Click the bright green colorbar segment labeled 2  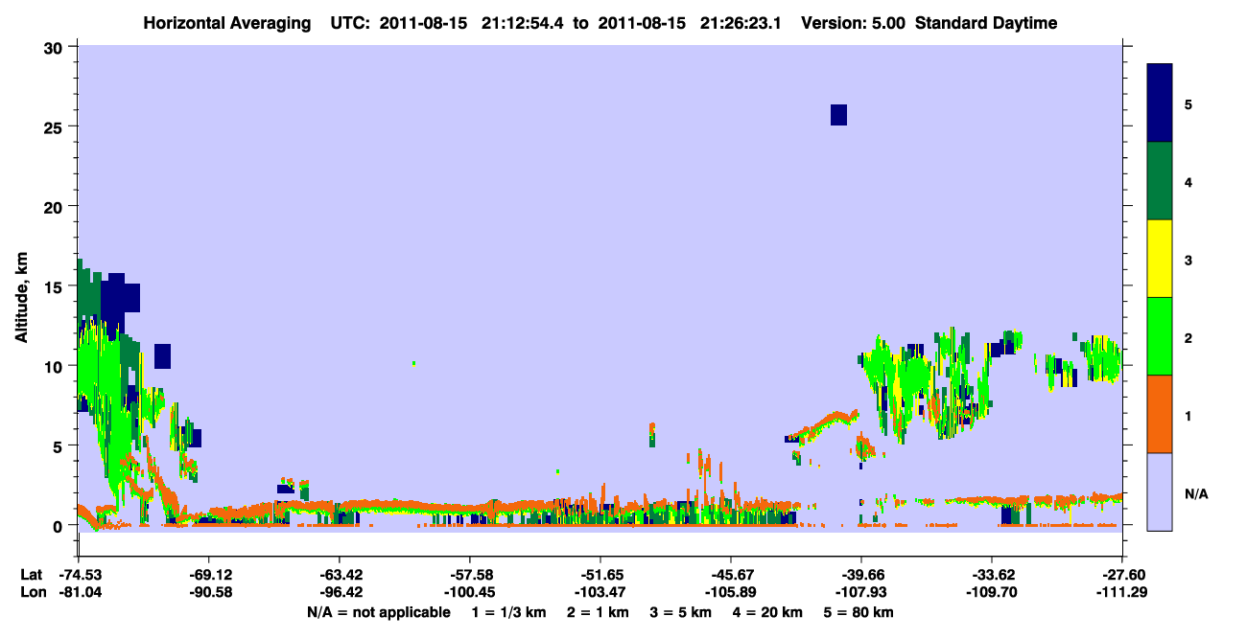[x=1160, y=336]
